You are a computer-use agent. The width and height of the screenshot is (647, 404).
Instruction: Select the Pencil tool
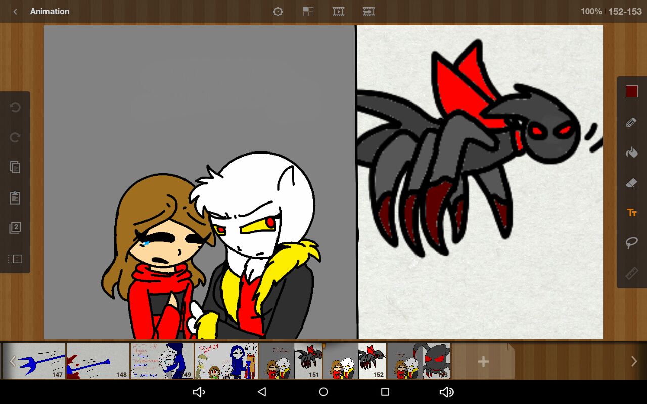pyautogui.click(x=632, y=122)
